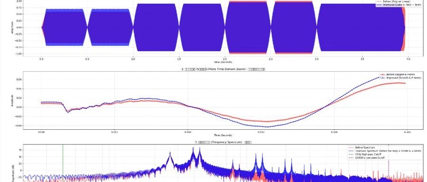Click the 'Improved Spectrum' legend entry

click(384, 151)
